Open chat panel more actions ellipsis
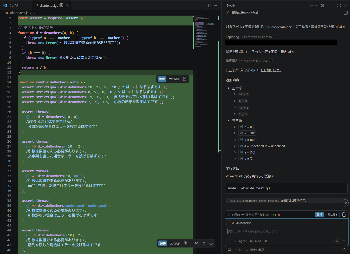Screen dimensions: 350x254 (329, 5)
